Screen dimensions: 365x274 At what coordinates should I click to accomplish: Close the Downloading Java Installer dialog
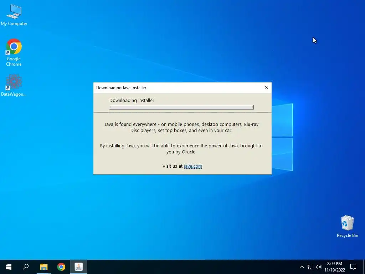pos(266,88)
